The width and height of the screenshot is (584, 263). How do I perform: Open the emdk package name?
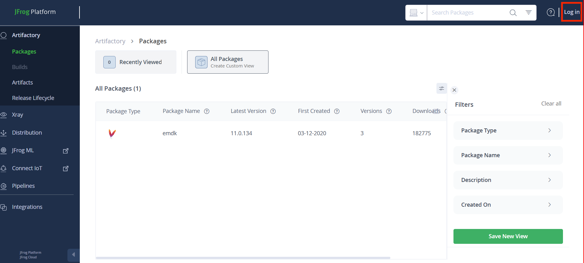point(170,133)
